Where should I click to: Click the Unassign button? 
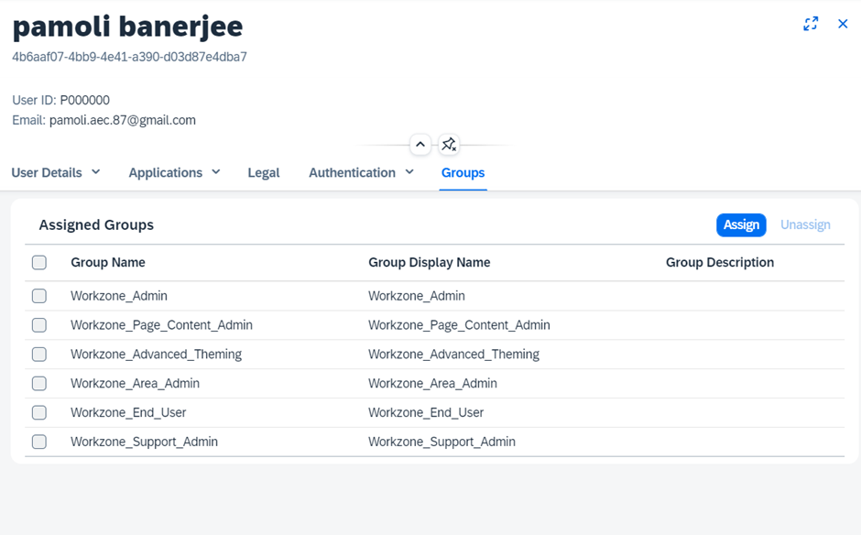[805, 225]
